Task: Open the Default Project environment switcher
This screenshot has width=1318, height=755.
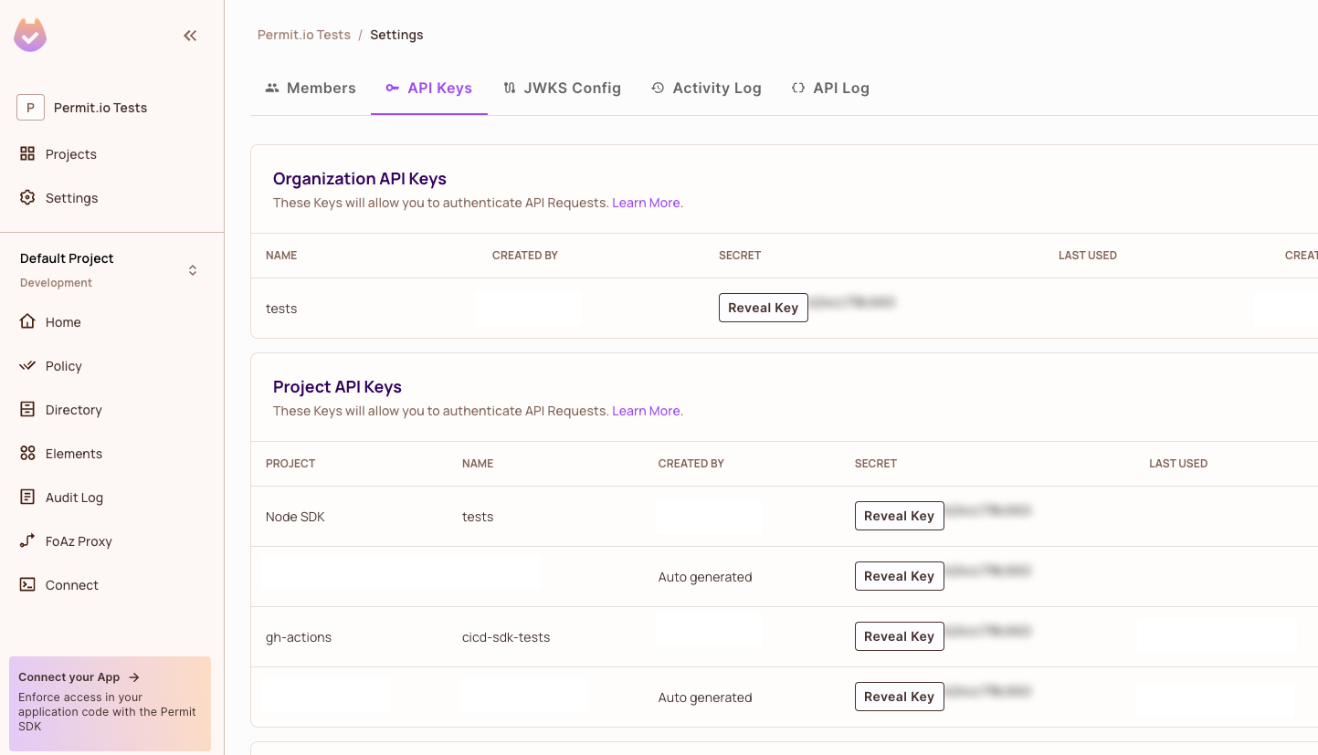Action: 193,269
